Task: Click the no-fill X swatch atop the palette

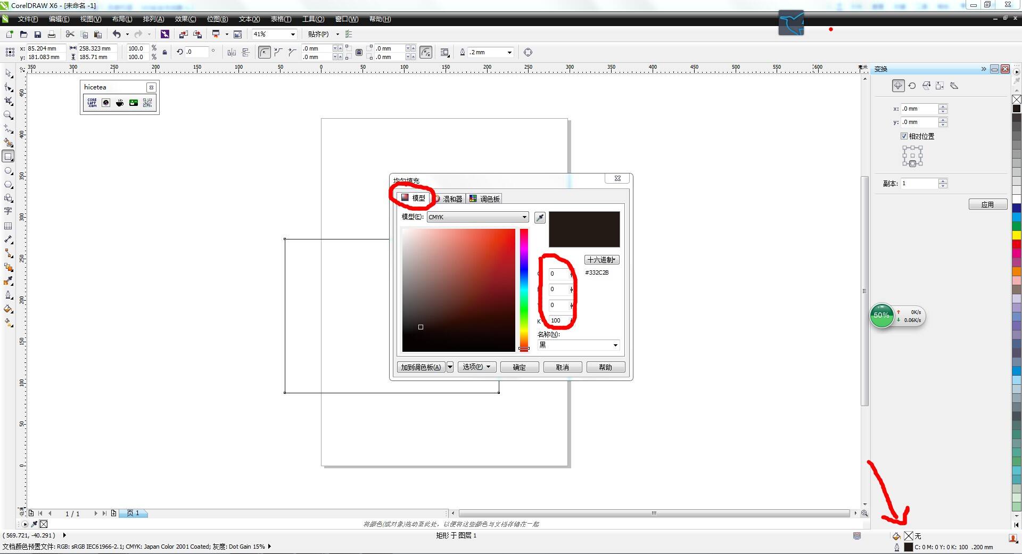Action: coord(1016,100)
